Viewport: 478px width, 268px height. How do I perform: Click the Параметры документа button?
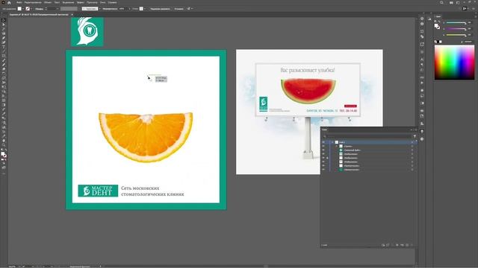[160, 9]
